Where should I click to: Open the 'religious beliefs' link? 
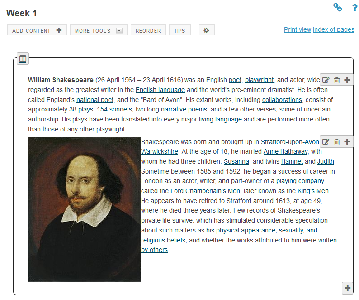163,240
